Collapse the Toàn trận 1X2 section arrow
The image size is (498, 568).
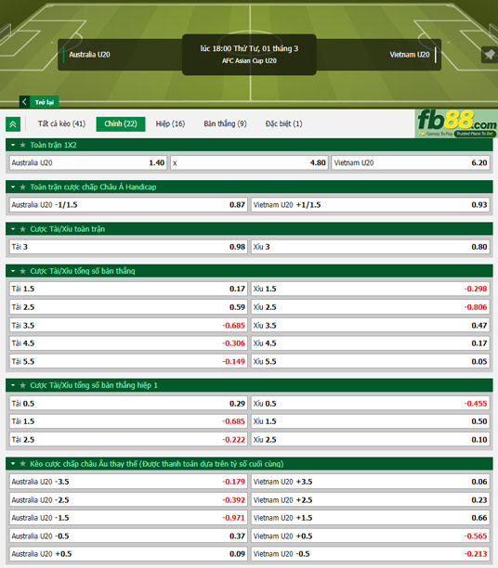click(x=13, y=145)
